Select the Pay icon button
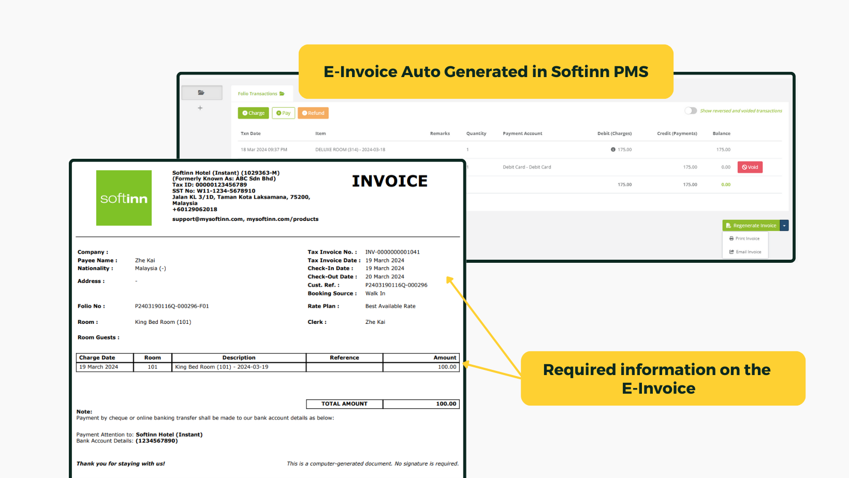The width and height of the screenshot is (849, 478). (x=280, y=113)
